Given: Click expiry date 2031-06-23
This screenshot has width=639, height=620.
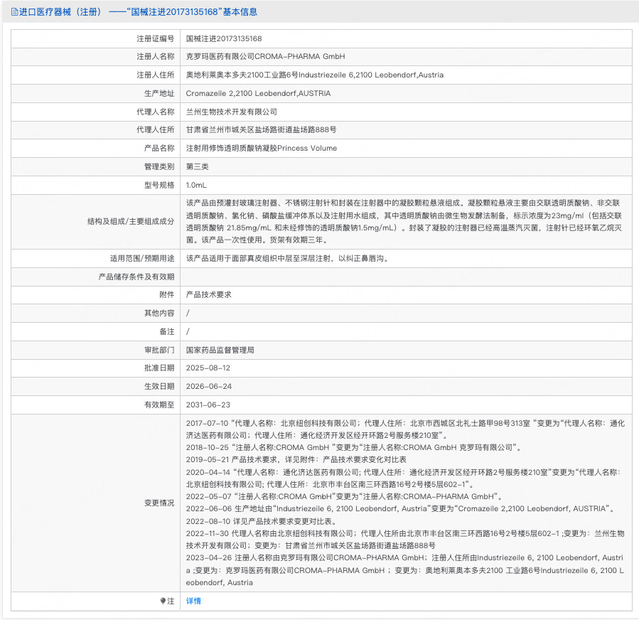Looking at the screenshot, I should pos(208,405).
